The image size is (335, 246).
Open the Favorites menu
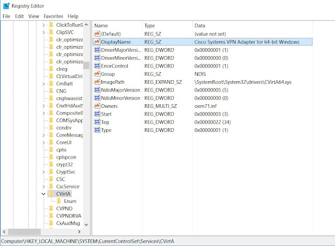tap(53, 16)
